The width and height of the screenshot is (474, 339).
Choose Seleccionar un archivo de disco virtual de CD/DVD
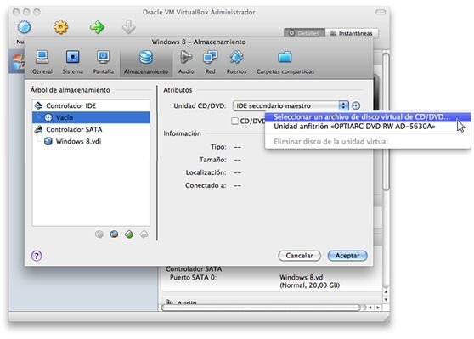click(x=368, y=117)
